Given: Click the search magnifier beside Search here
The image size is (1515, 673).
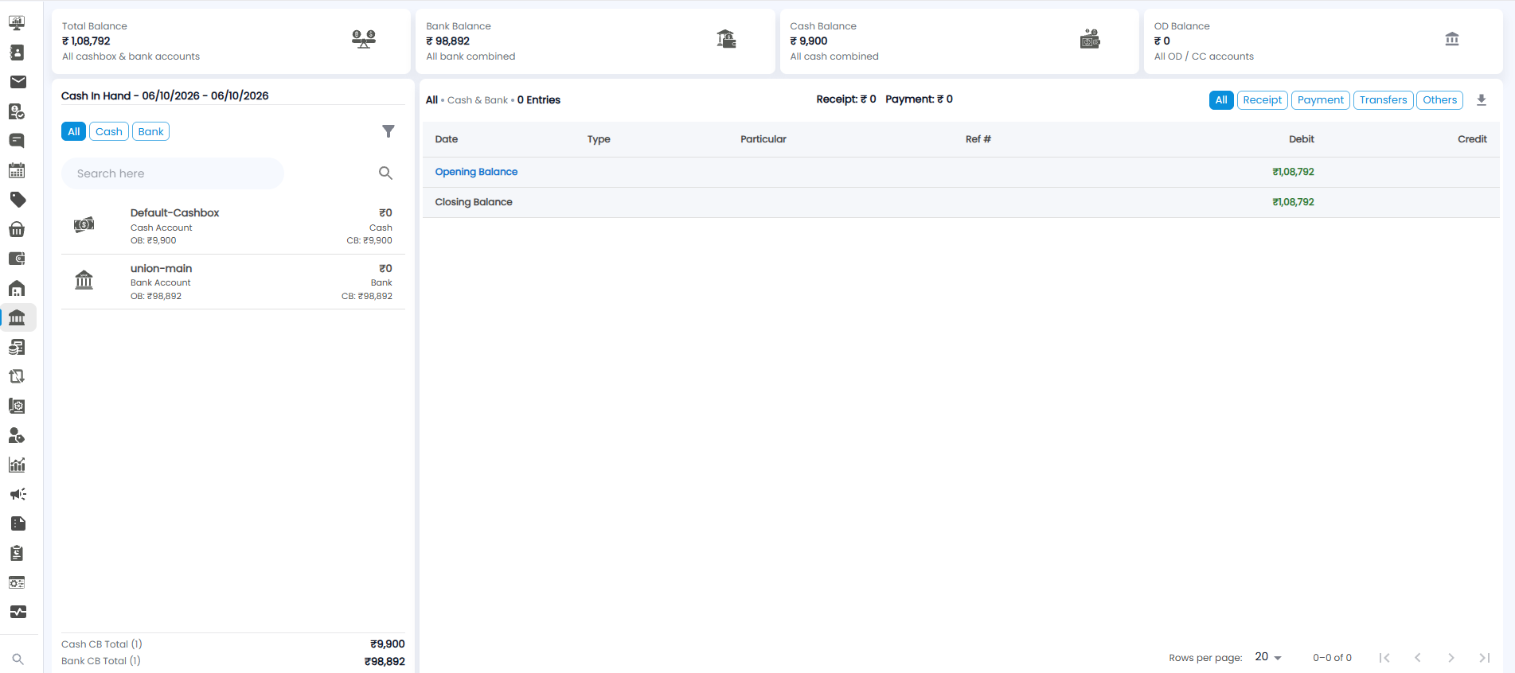Looking at the screenshot, I should pos(385,173).
